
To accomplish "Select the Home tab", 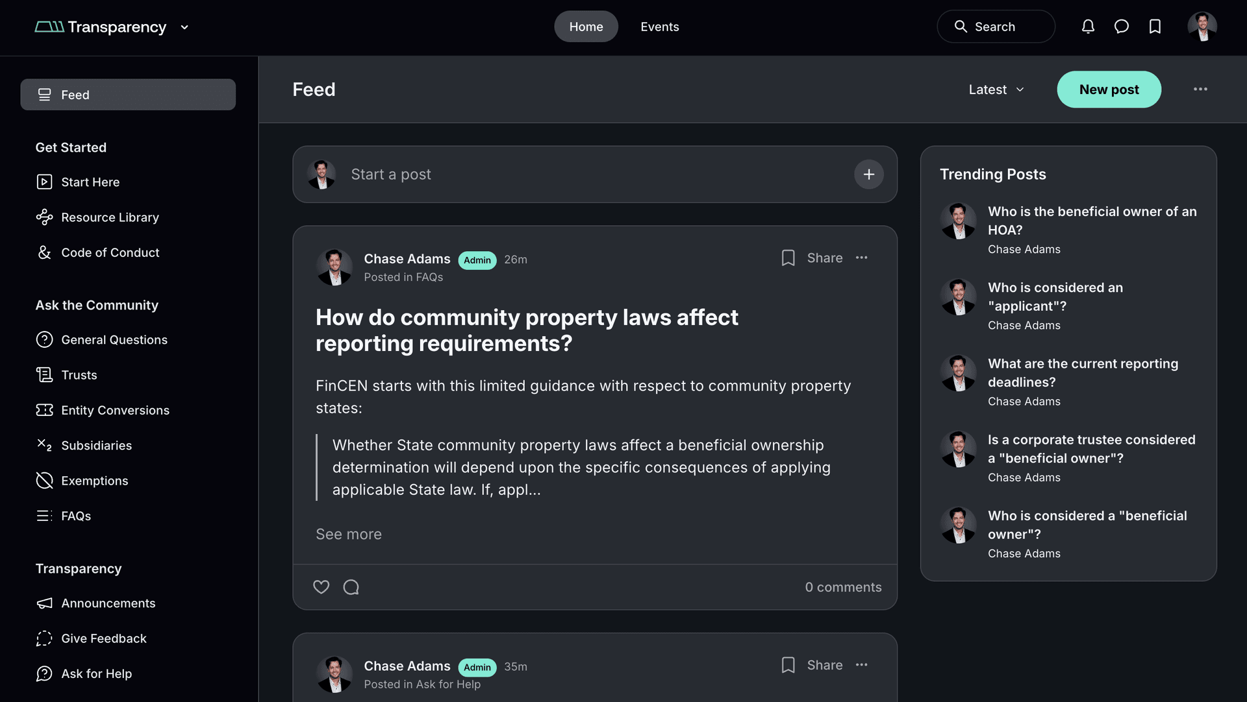I will [x=586, y=27].
